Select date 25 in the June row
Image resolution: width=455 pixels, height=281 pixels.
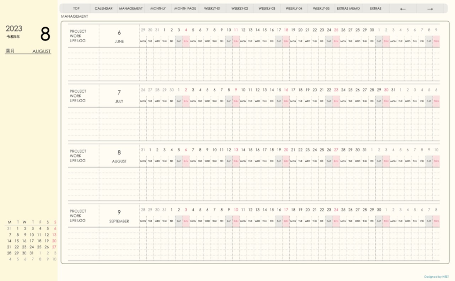point(336,30)
